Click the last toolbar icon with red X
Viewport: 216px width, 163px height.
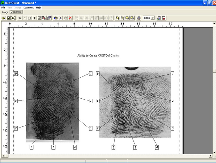point(164,18)
